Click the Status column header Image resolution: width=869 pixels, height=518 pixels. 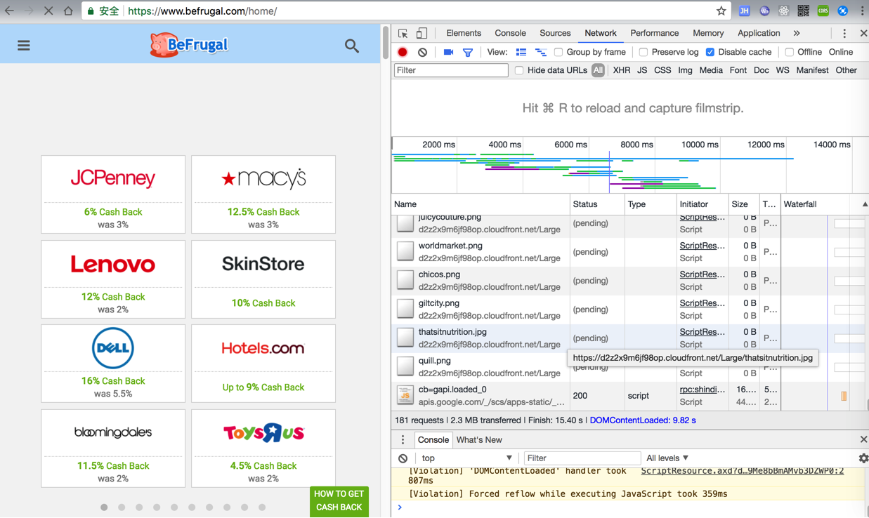[597, 204]
